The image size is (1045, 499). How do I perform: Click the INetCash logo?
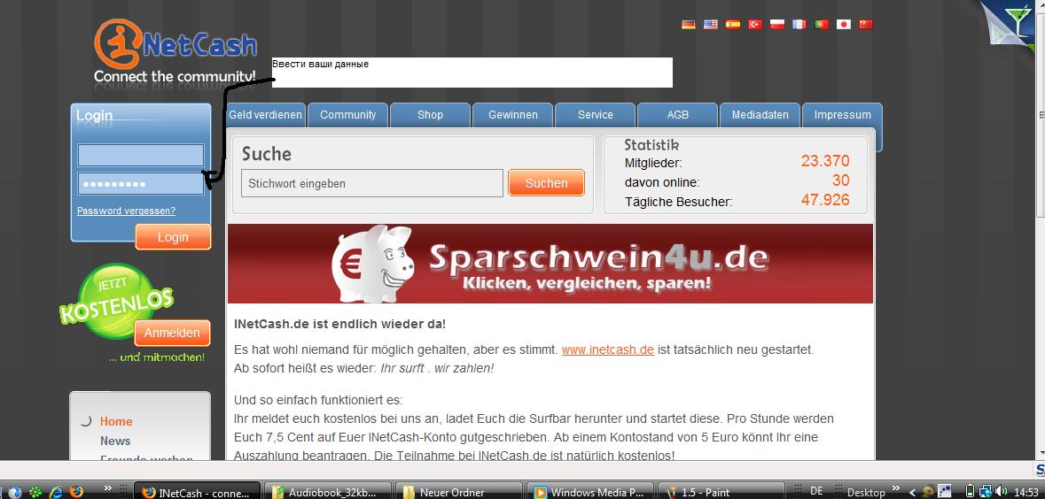(175, 52)
